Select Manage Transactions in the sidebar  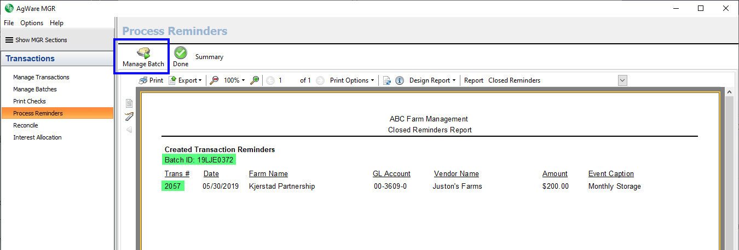coord(41,77)
